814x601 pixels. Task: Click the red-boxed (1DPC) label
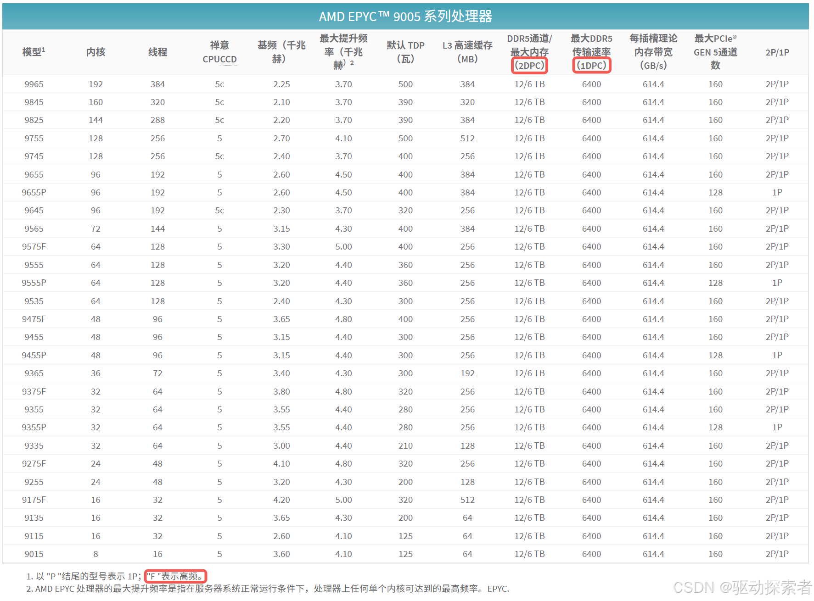(591, 66)
